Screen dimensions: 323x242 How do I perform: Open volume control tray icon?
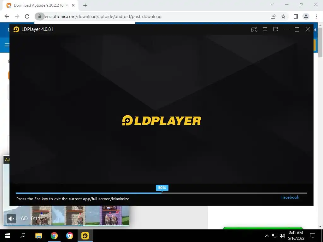282,236
